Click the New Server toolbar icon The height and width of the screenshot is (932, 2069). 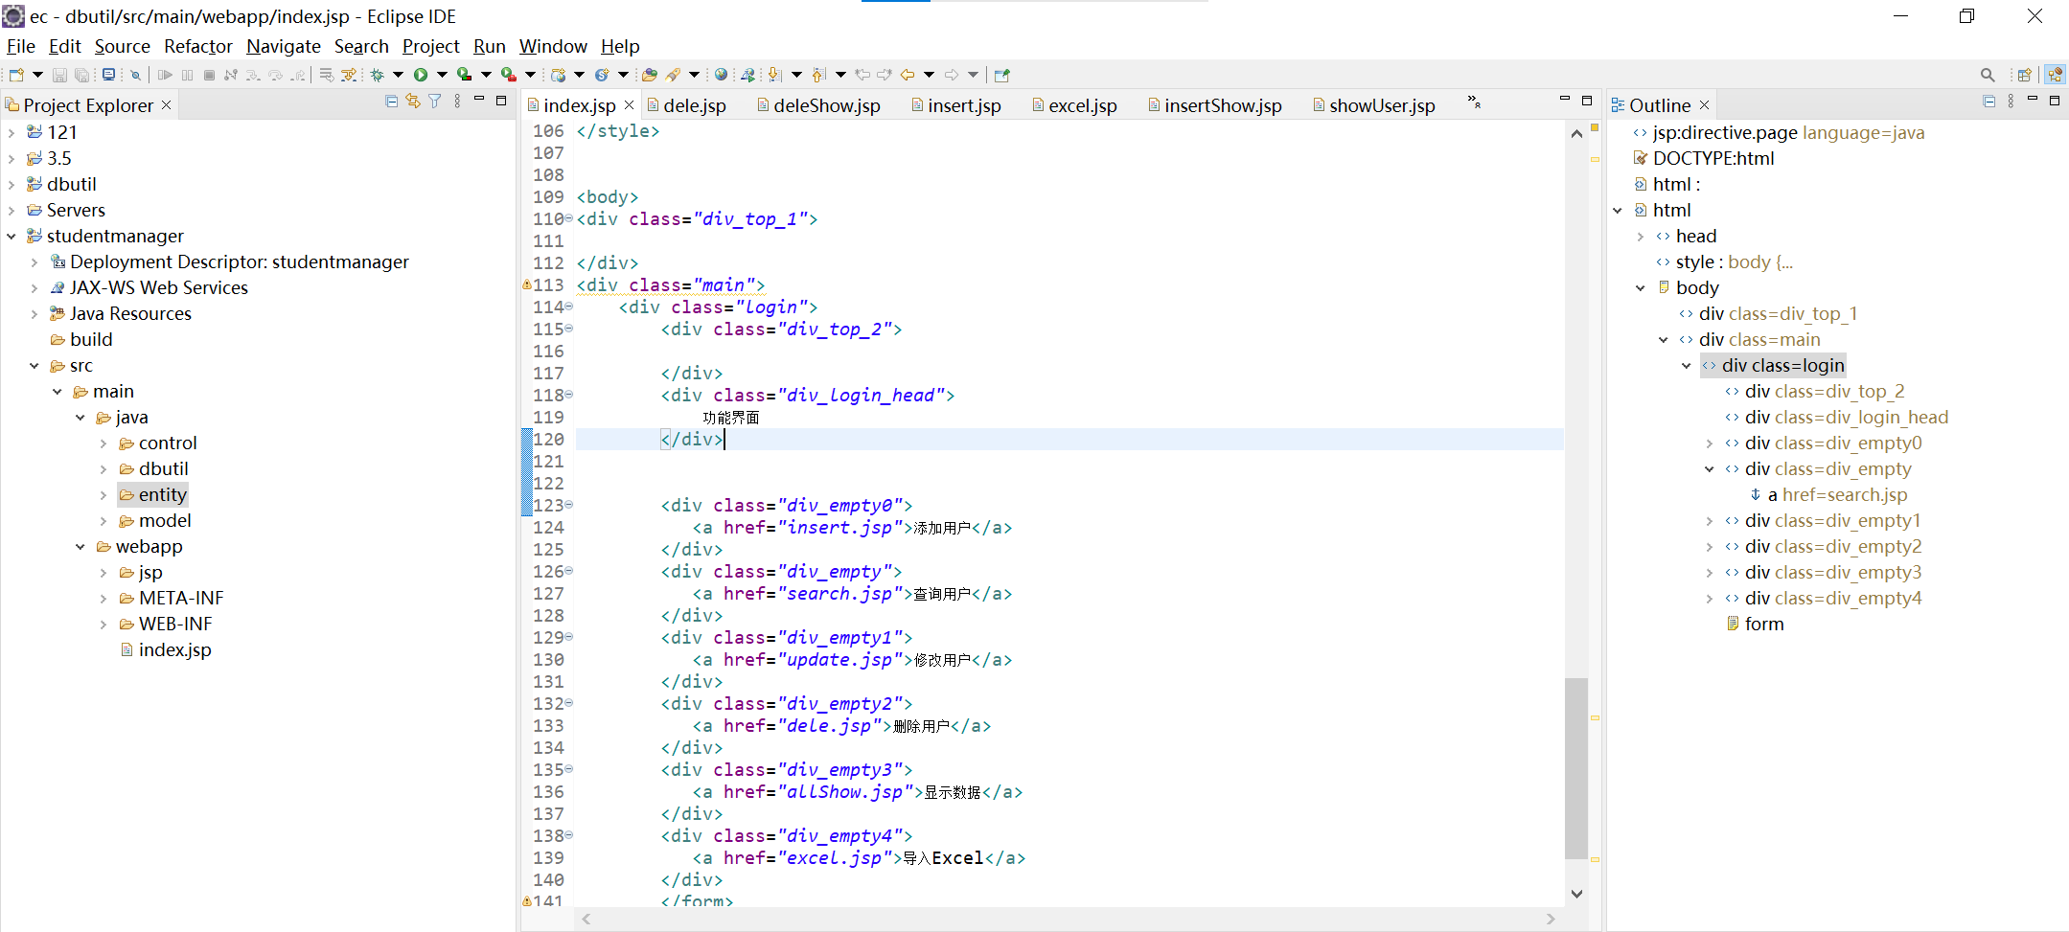(559, 75)
